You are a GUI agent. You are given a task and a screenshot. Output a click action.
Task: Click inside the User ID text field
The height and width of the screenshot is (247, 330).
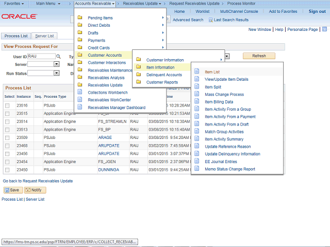pos(41,56)
